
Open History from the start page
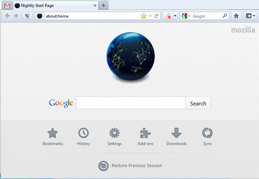[x=84, y=137]
